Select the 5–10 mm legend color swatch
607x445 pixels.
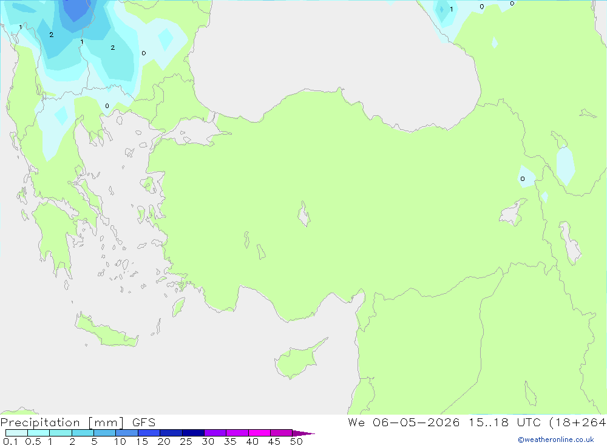105,433
